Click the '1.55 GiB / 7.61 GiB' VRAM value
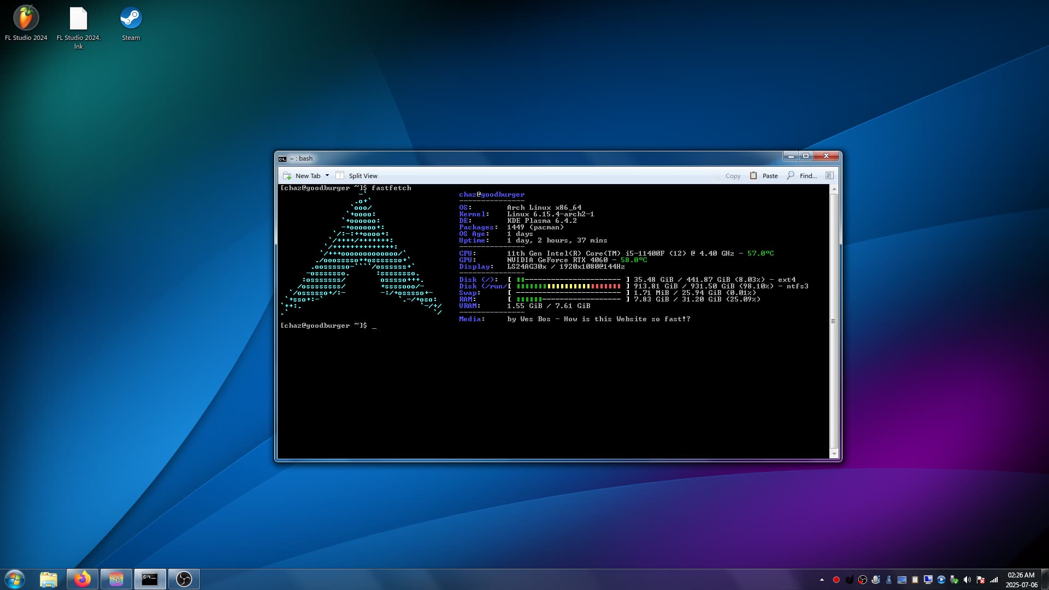This screenshot has width=1049, height=590. coord(549,306)
